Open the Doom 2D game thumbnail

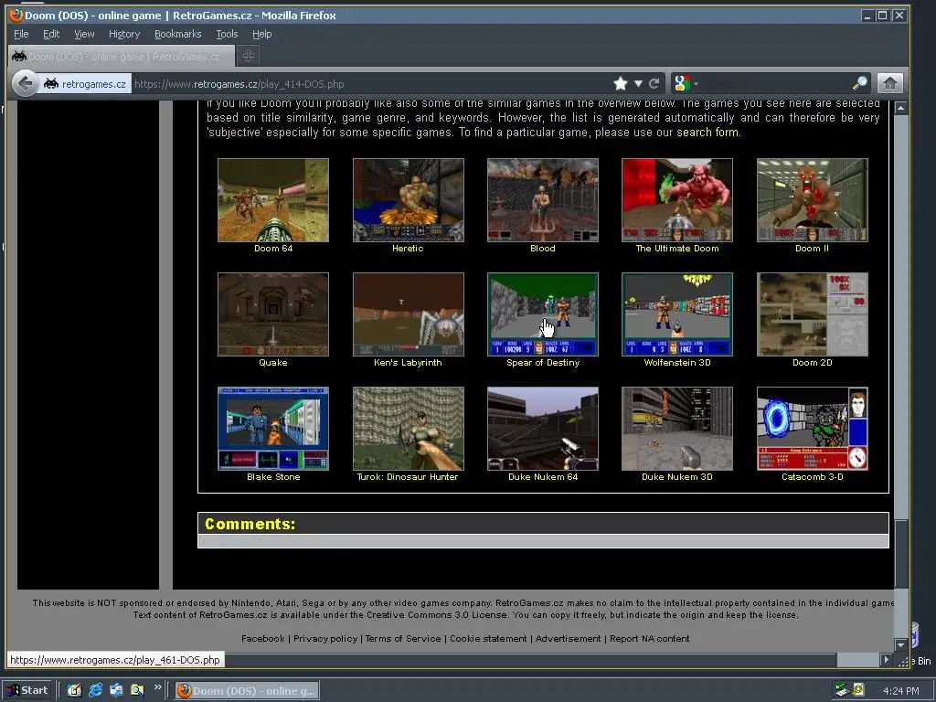point(812,314)
